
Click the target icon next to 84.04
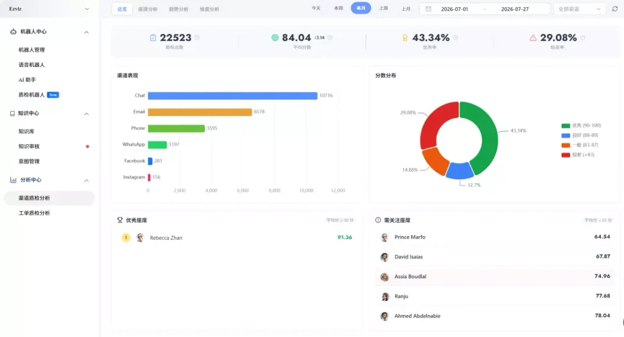[275, 38]
